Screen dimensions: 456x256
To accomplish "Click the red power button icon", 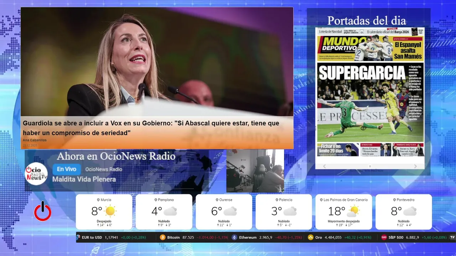I will tap(42, 211).
